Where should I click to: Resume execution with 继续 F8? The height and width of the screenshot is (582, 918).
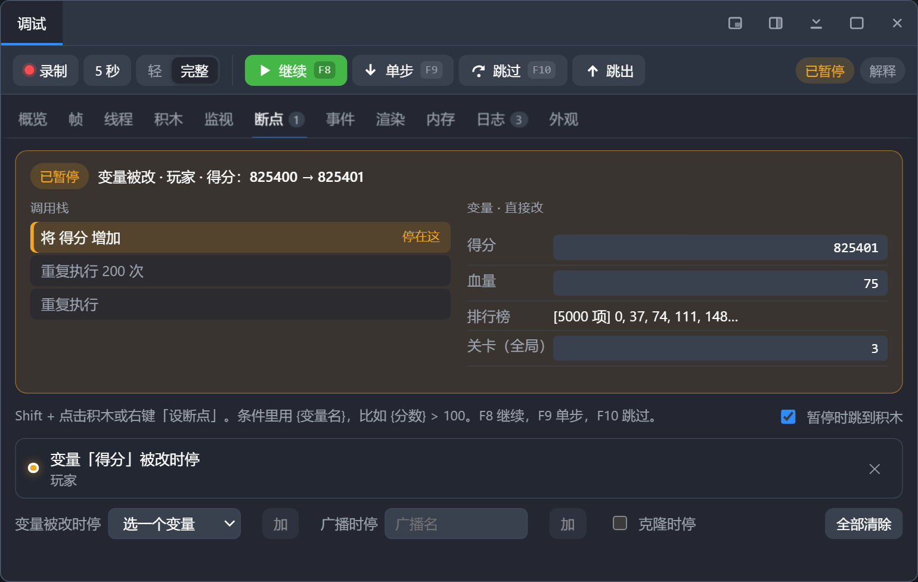tap(296, 70)
